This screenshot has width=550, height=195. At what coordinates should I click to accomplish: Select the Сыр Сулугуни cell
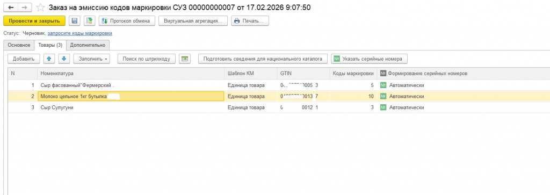[131, 107]
